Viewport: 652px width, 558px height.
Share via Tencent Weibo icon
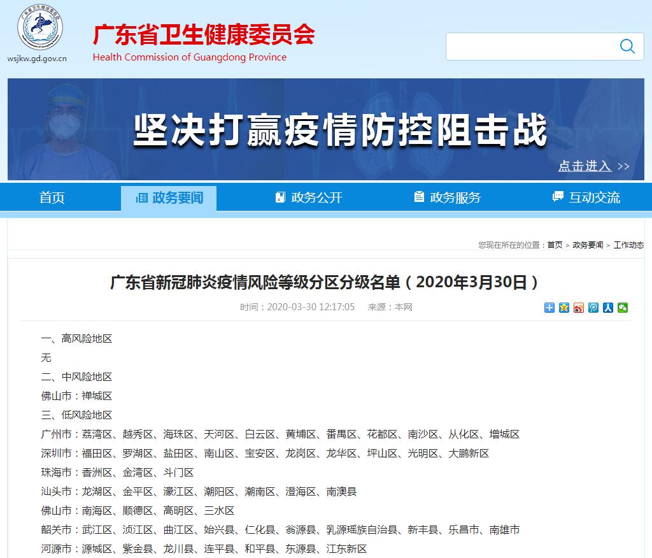593,308
